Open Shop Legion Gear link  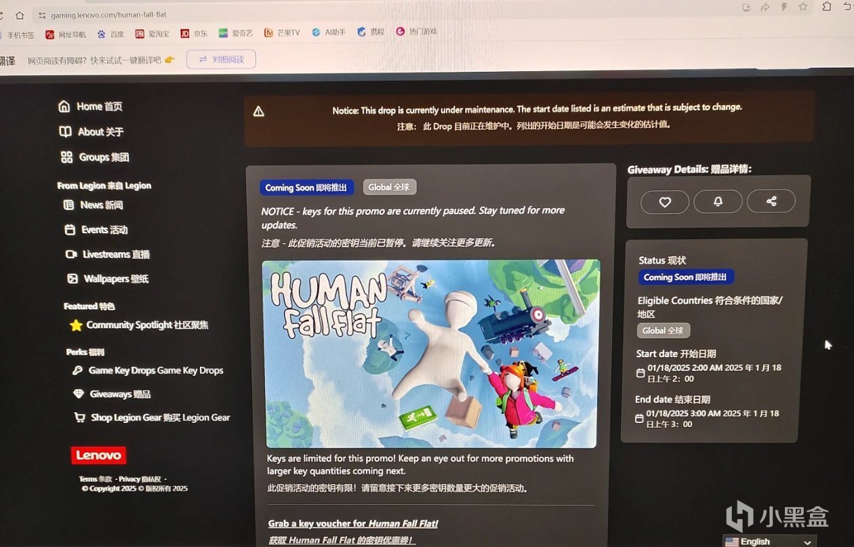tap(152, 418)
